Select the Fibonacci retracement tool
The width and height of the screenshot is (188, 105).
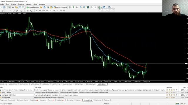tap(21, 11)
